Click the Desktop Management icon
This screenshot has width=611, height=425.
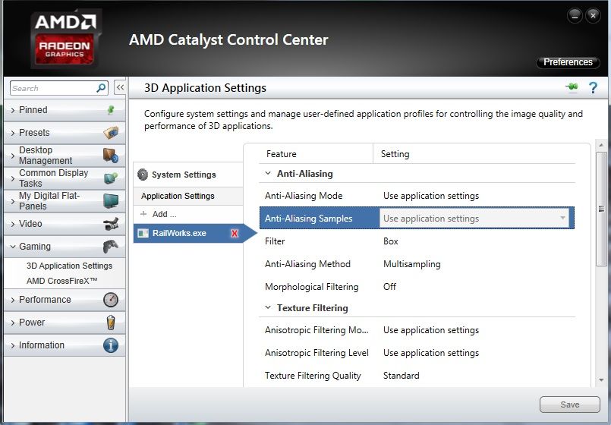click(x=111, y=155)
